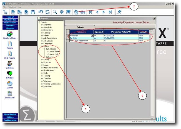This screenshot has height=129, width=181.
Task: Expand the Working Experiences tree node
Action: 42,84
